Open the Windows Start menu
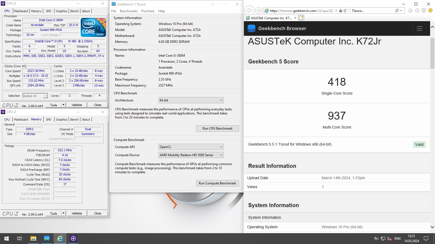This screenshot has width=435, height=244. pos(7,239)
